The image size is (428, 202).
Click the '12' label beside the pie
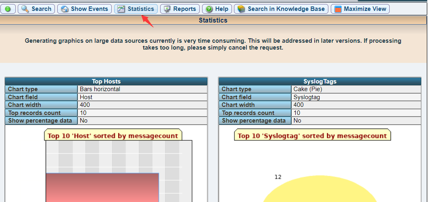[278, 177]
